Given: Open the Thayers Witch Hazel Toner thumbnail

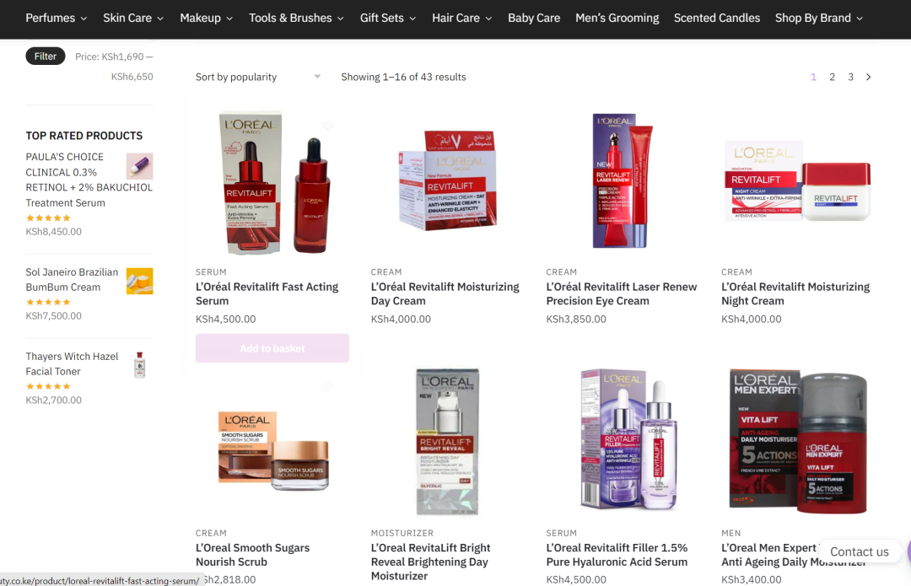Looking at the screenshot, I should click(x=139, y=365).
